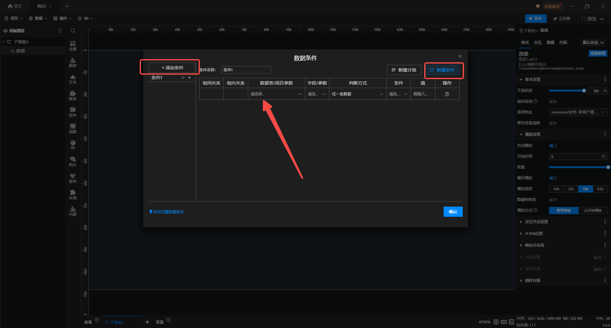Open the 媒体 media component category

point(73,95)
